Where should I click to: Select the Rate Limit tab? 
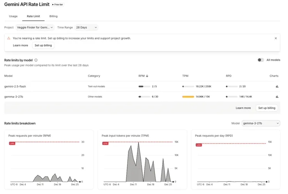[33, 16]
